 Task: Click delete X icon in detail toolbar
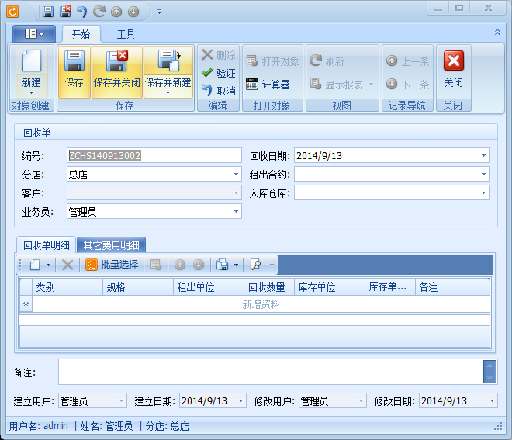67,265
